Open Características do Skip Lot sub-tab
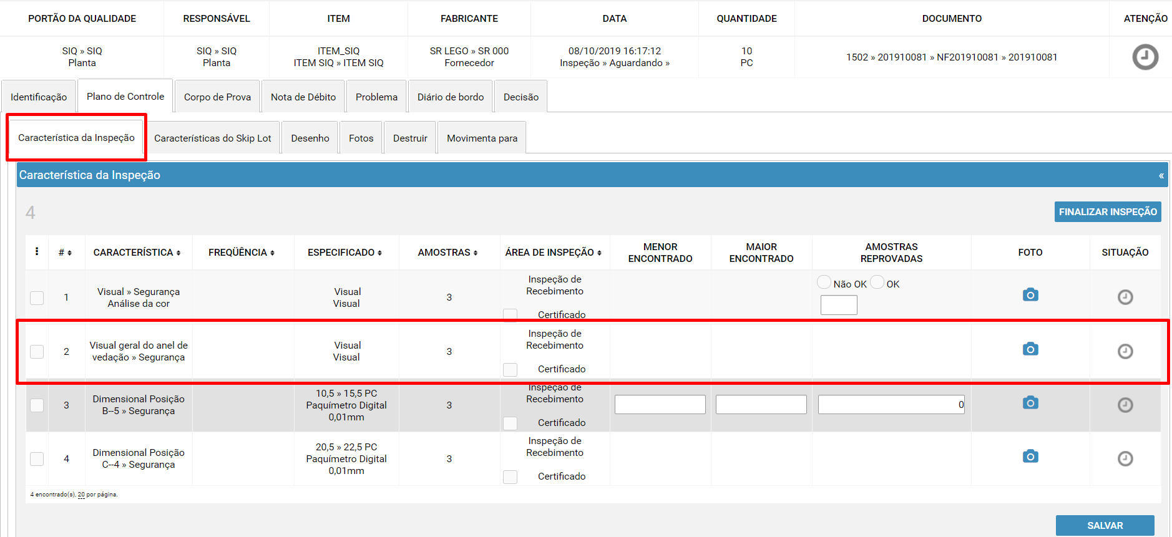The height and width of the screenshot is (537, 1172). tap(213, 138)
